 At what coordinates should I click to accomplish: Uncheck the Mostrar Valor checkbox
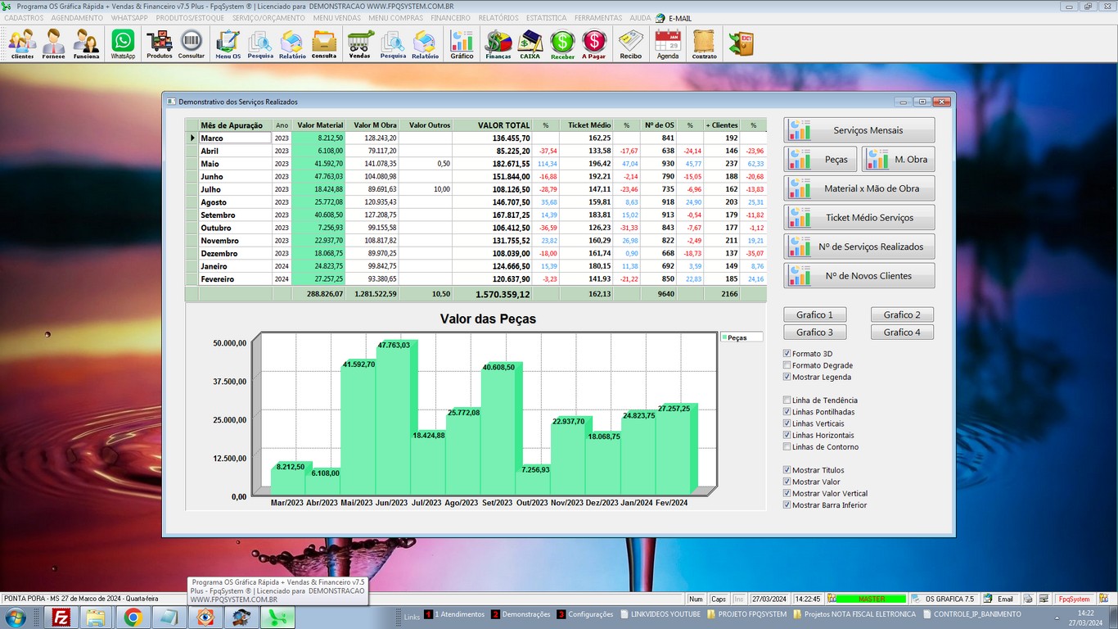coord(787,482)
